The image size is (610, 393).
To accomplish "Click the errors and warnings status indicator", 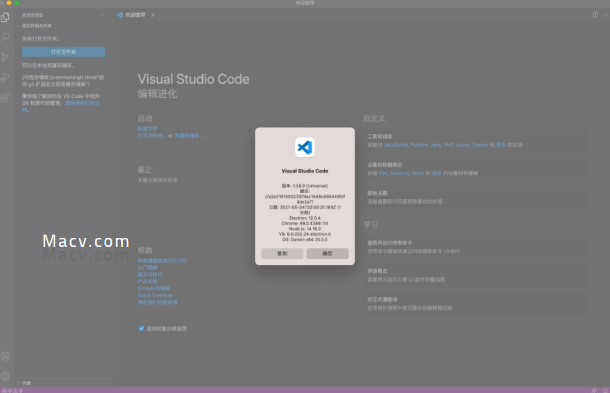I will [x=12, y=391].
